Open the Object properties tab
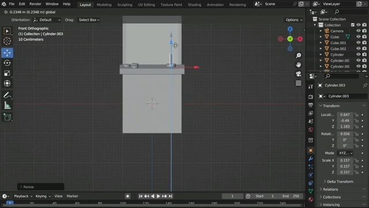This screenshot has height=208, width=369. pos(311,150)
